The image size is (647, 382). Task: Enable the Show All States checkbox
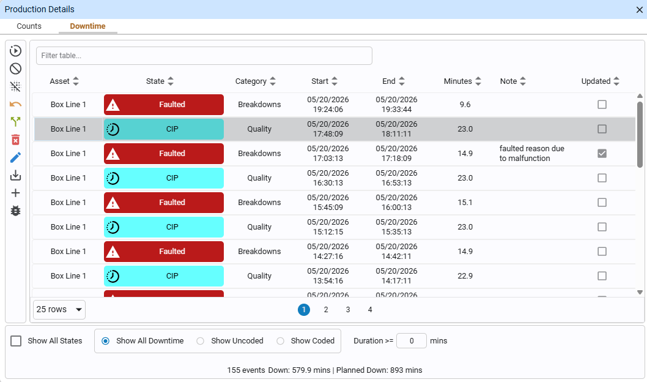pos(16,341)
